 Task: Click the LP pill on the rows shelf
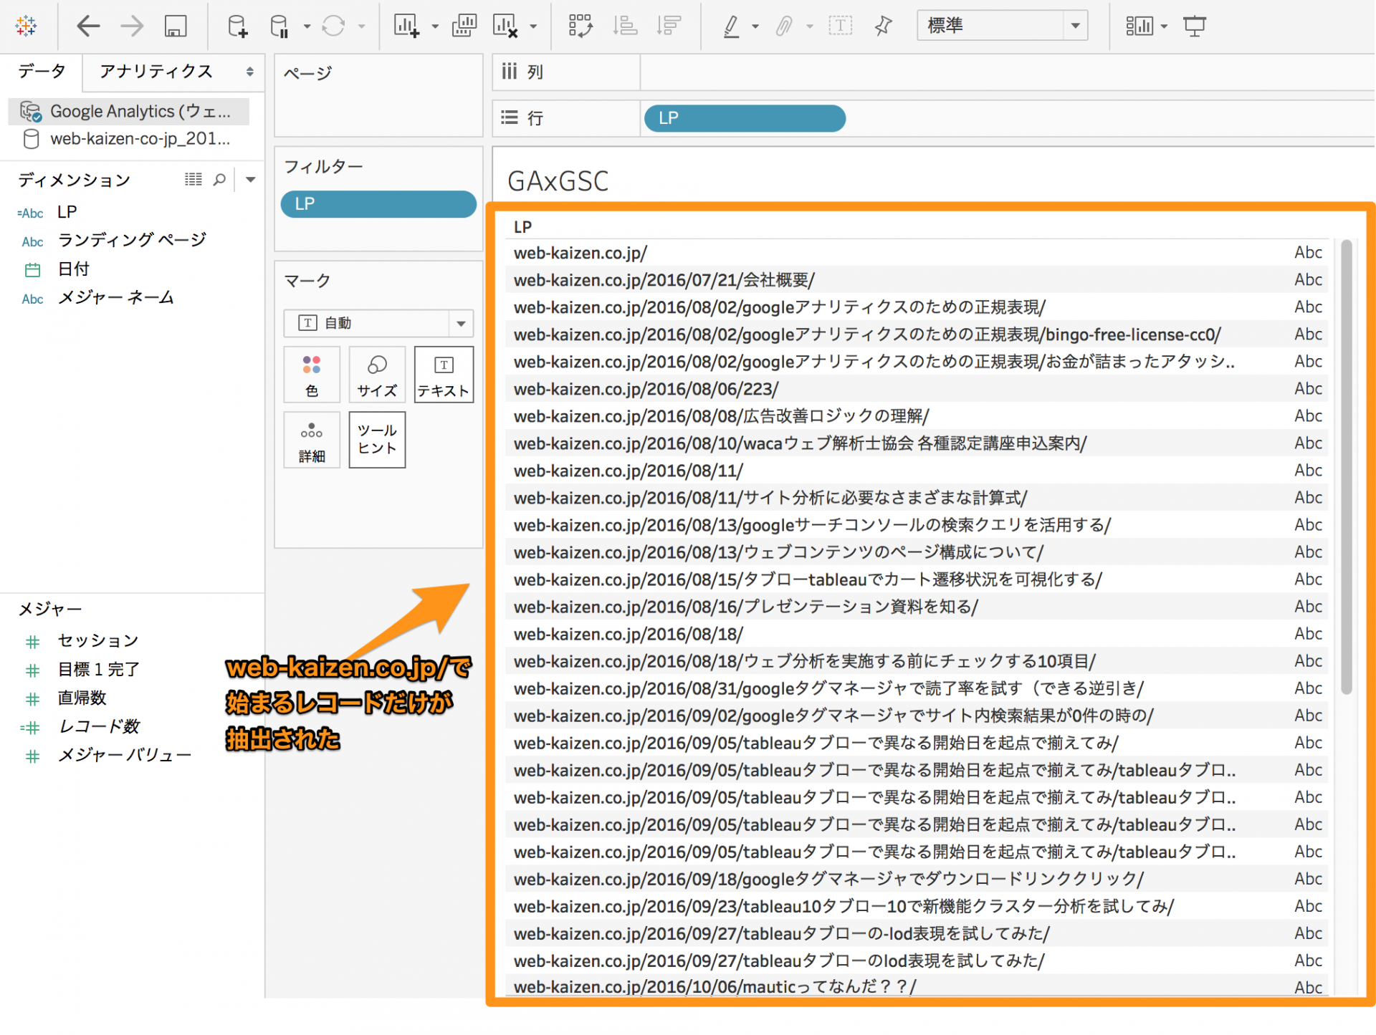[x=745, y=118]
